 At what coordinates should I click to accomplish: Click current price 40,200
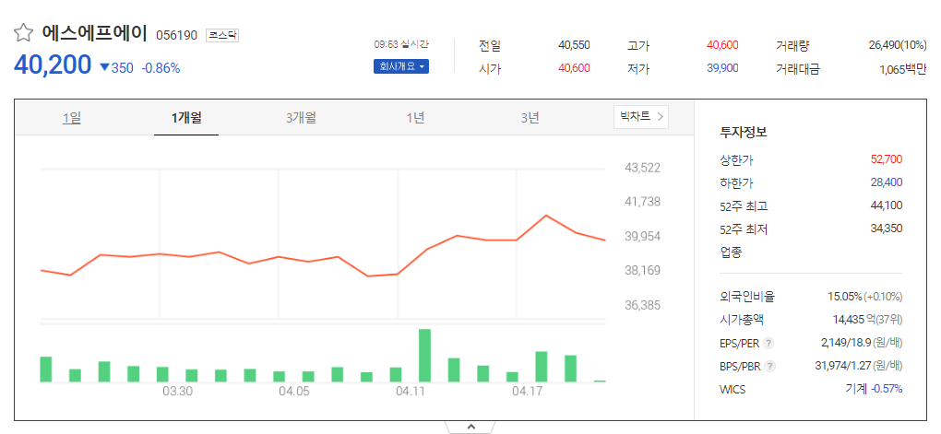point(53,65)
